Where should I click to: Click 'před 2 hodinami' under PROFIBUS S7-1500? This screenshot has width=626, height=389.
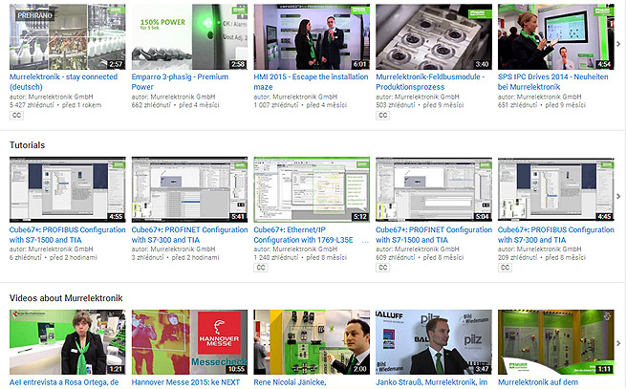tap(74, 258)
